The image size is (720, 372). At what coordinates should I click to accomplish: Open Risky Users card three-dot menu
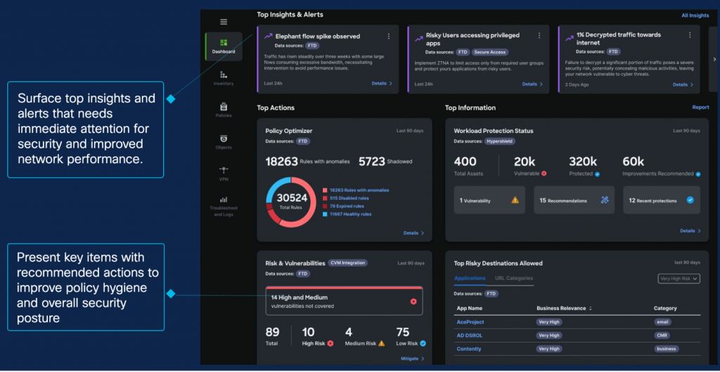click(x=540, y=37)
